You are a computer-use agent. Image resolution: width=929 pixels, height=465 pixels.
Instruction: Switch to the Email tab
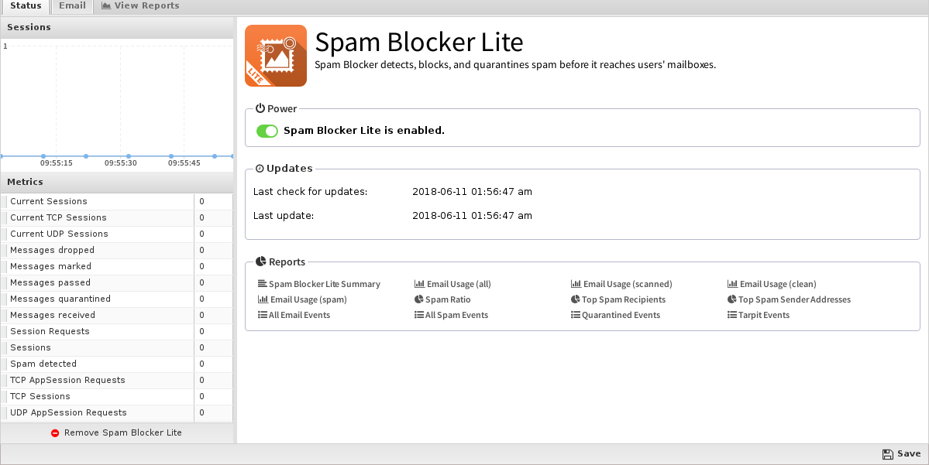click(x=72, y=6)
